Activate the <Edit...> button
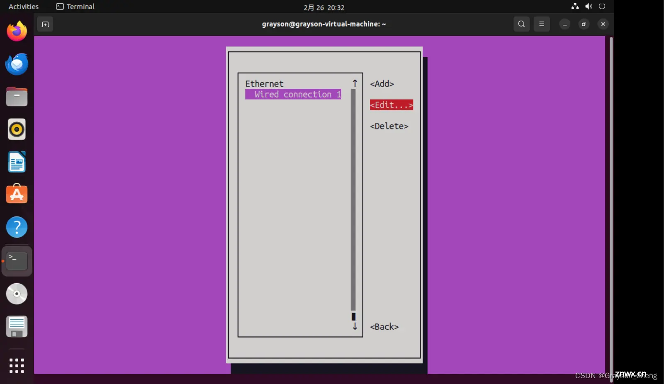Image resolution: width=664 pixels, height=384 pixels. pos(392,105)
